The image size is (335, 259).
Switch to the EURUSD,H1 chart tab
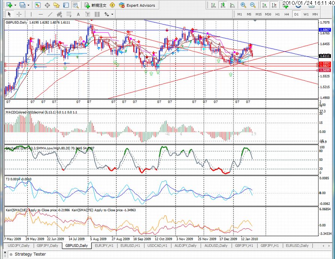tap(130, 246)
